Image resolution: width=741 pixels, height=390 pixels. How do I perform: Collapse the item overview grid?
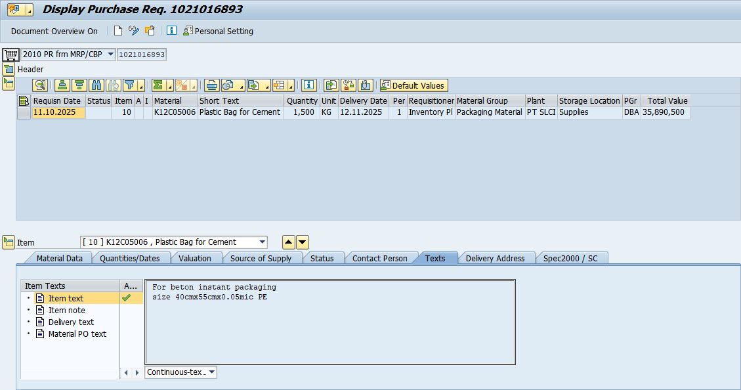(9, 83)
